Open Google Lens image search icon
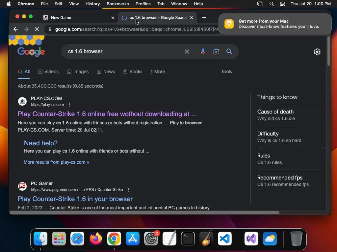 point(216,52)
